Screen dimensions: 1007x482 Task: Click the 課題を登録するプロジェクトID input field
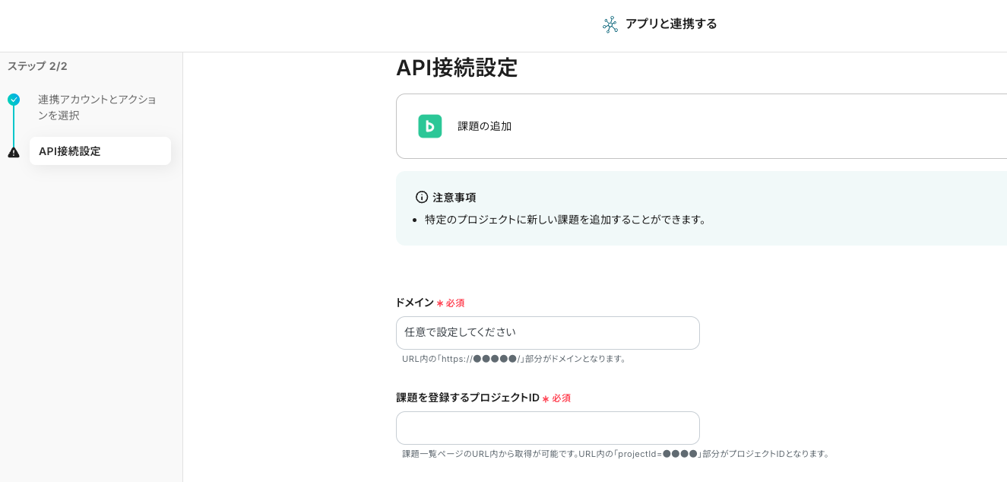[547, 428]
